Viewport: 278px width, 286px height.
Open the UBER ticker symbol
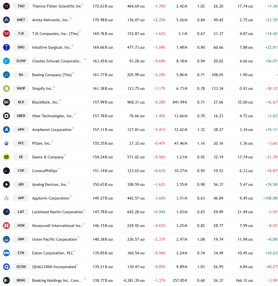click(21, 116)
